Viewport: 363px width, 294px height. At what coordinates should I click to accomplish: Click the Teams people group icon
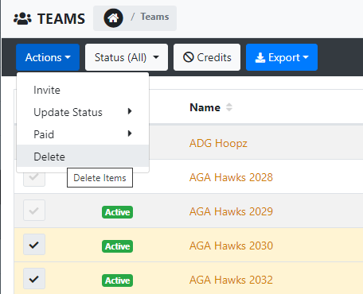click(22, 19)
